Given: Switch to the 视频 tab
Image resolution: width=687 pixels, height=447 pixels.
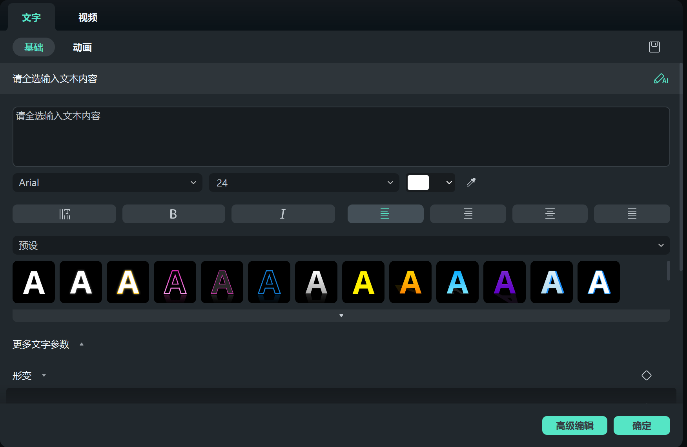Looking at the screenshot, I should click(x=87, y=18).
